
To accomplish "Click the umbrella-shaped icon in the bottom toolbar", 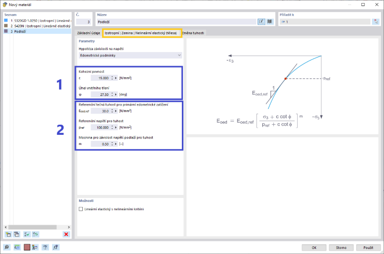I will pos(45,247).
